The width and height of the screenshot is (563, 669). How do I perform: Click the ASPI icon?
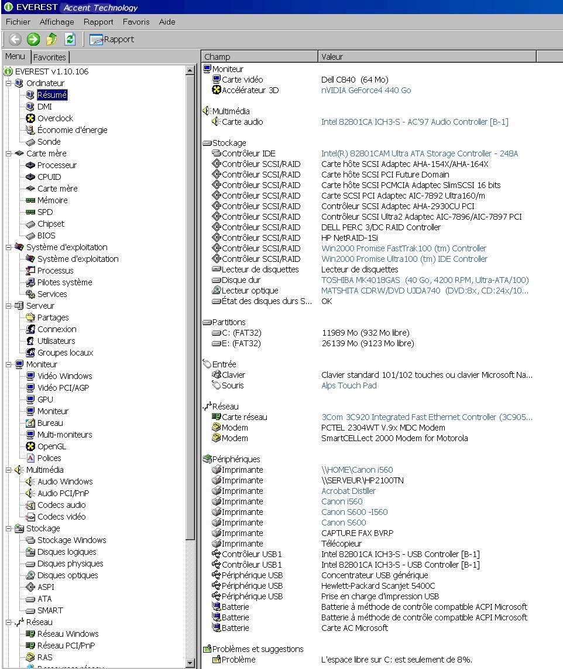(30, 587)
